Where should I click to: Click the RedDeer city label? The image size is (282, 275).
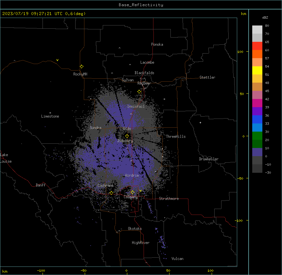144,83
